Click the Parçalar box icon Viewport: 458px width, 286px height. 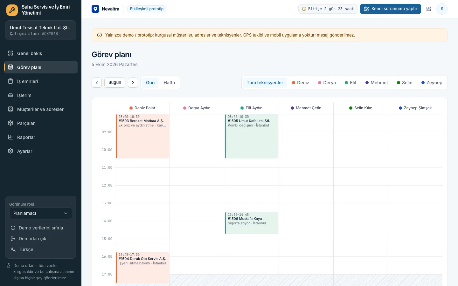click(x=10, y=123)
